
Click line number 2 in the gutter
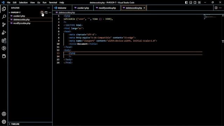[x=58, y=19]
